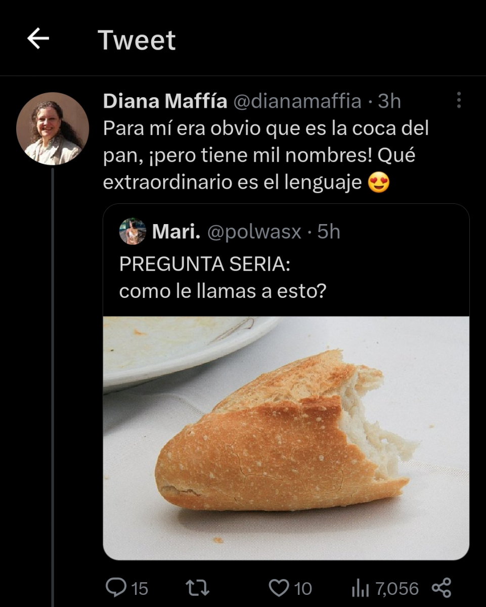Click the Mari. display name
Image resolution: width=486 pixels, height=607 pixels.
176,232
